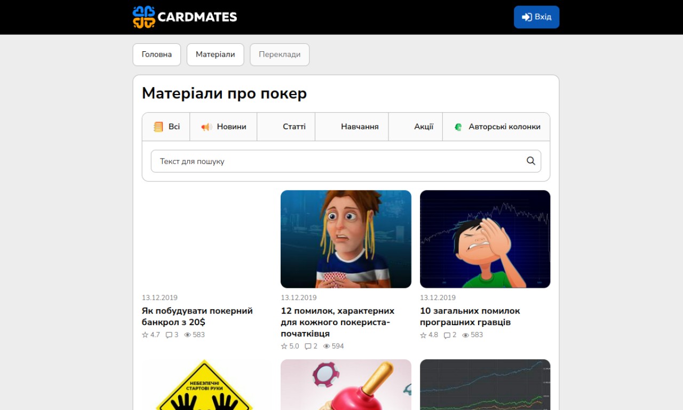Select the Всі category tab
The height and width of the screenshot is (410, 683).
[166, 127]
